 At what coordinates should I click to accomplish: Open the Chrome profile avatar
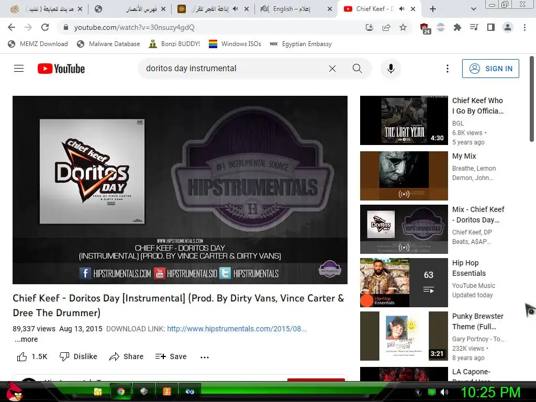[508, 27]
